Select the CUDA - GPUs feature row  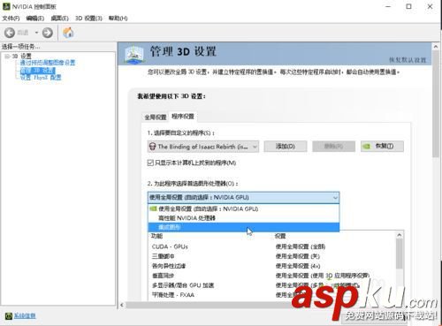click(x=272, y=246)
